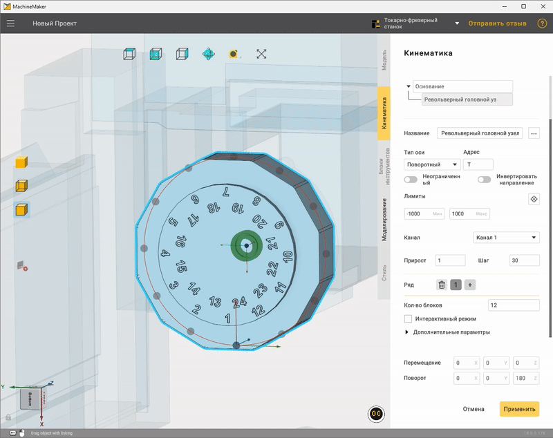Click the teal rotate-view orbit icon

(209, 54)
